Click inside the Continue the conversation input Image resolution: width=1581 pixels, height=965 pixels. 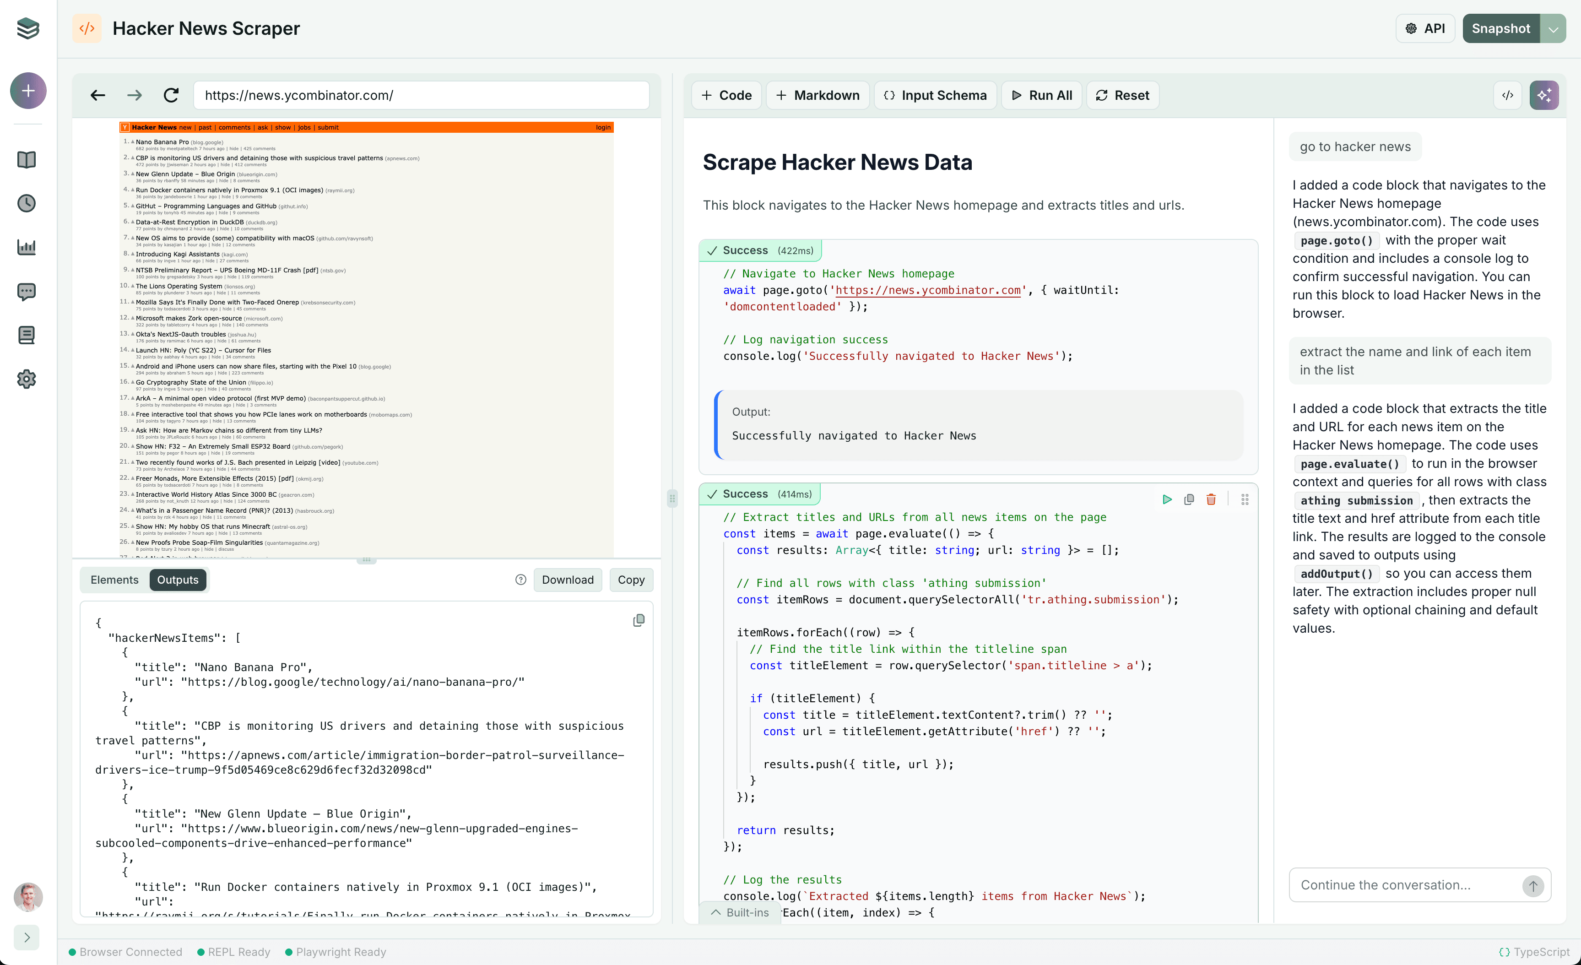[1386, 885]
